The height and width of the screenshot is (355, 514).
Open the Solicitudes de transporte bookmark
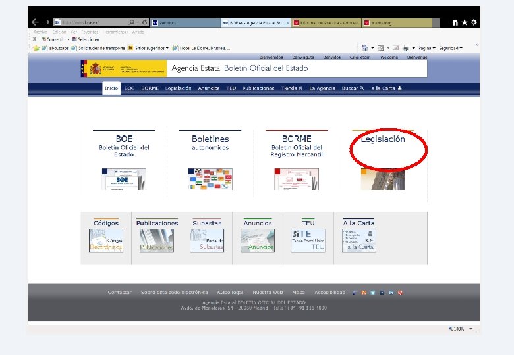(98, 48)
